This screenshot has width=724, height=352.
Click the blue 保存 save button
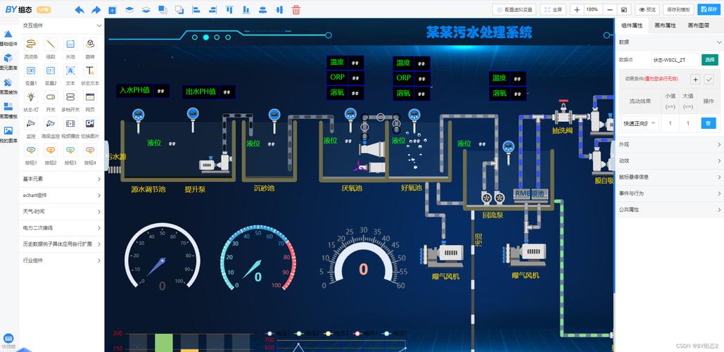[x=709, y=9]
